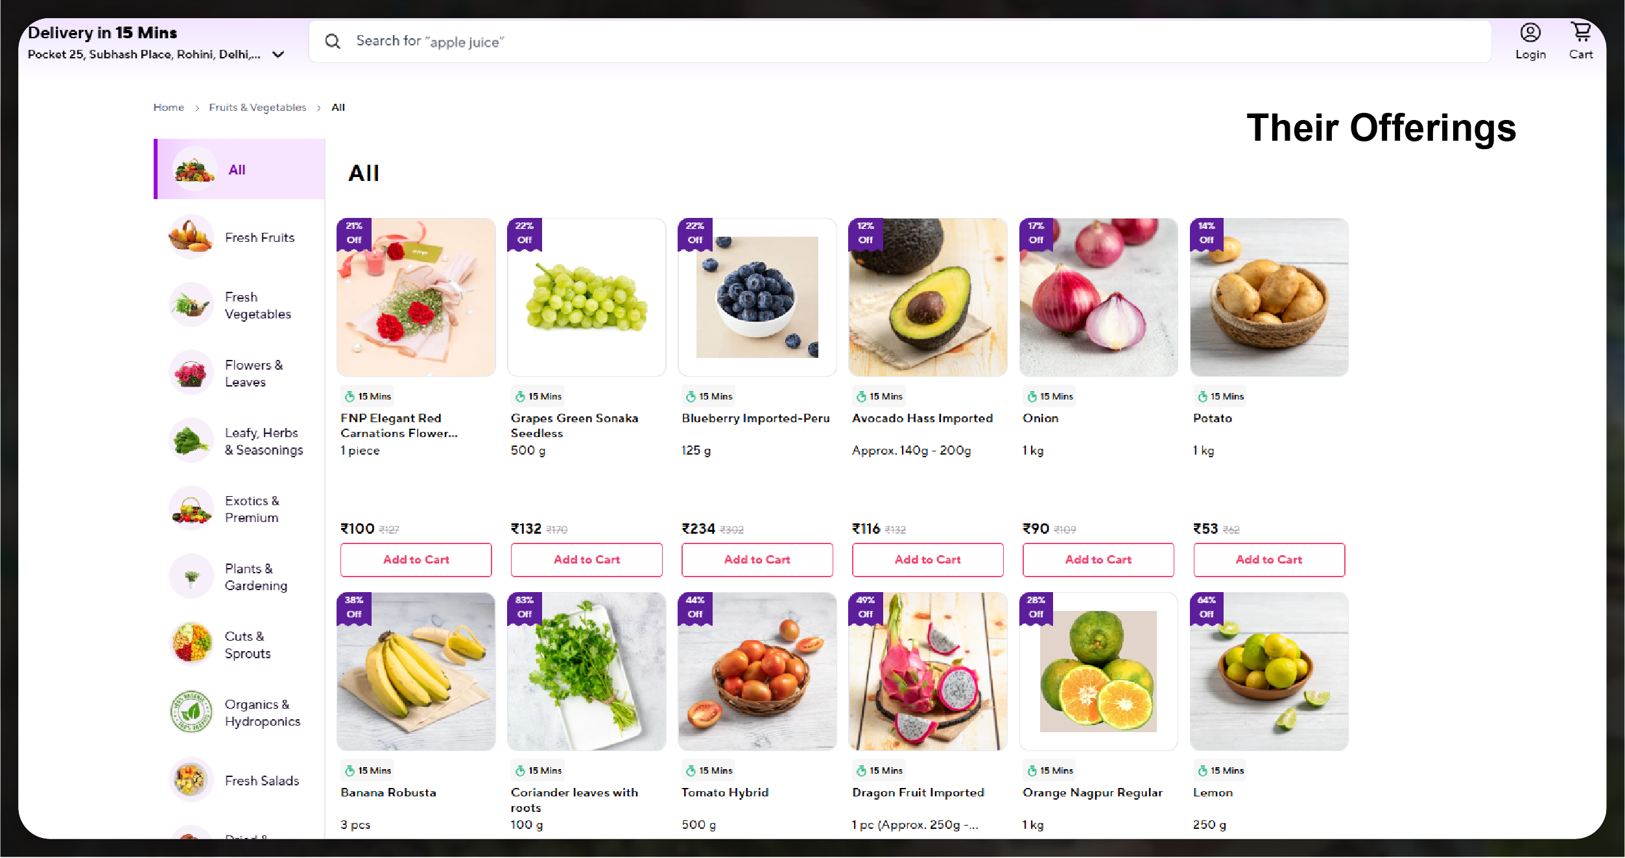Click the Cuts & Sprouts category icon
This screenshot has height=858, width=1625.
coord(191,644)
